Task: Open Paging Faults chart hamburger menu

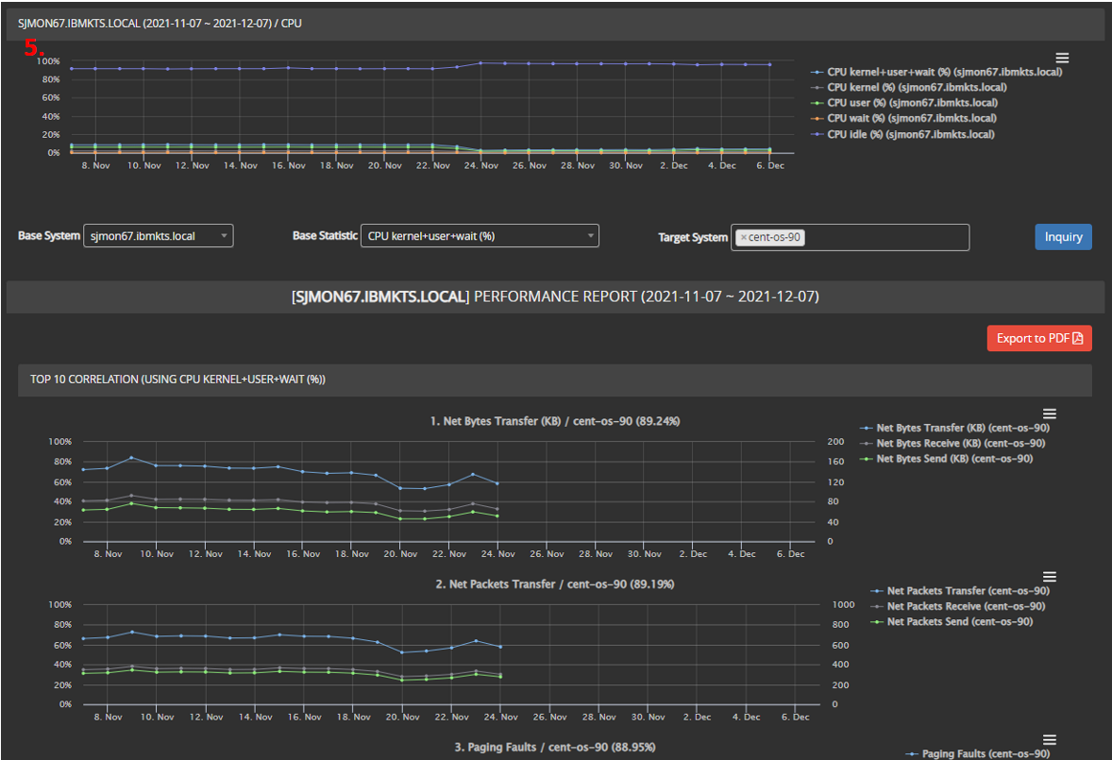Action: pos(1049,740)
